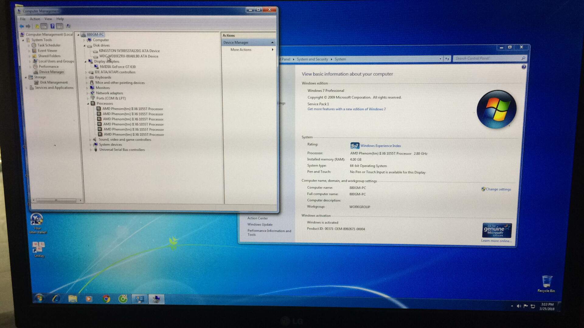Click the volume speaker tray icon
This screenshot has height=328, width=584.
(x=519, y=306)
